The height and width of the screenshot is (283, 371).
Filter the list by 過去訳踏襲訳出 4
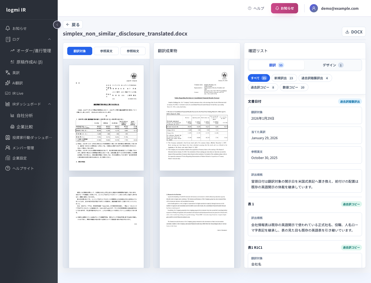click(x=315, y=78)
